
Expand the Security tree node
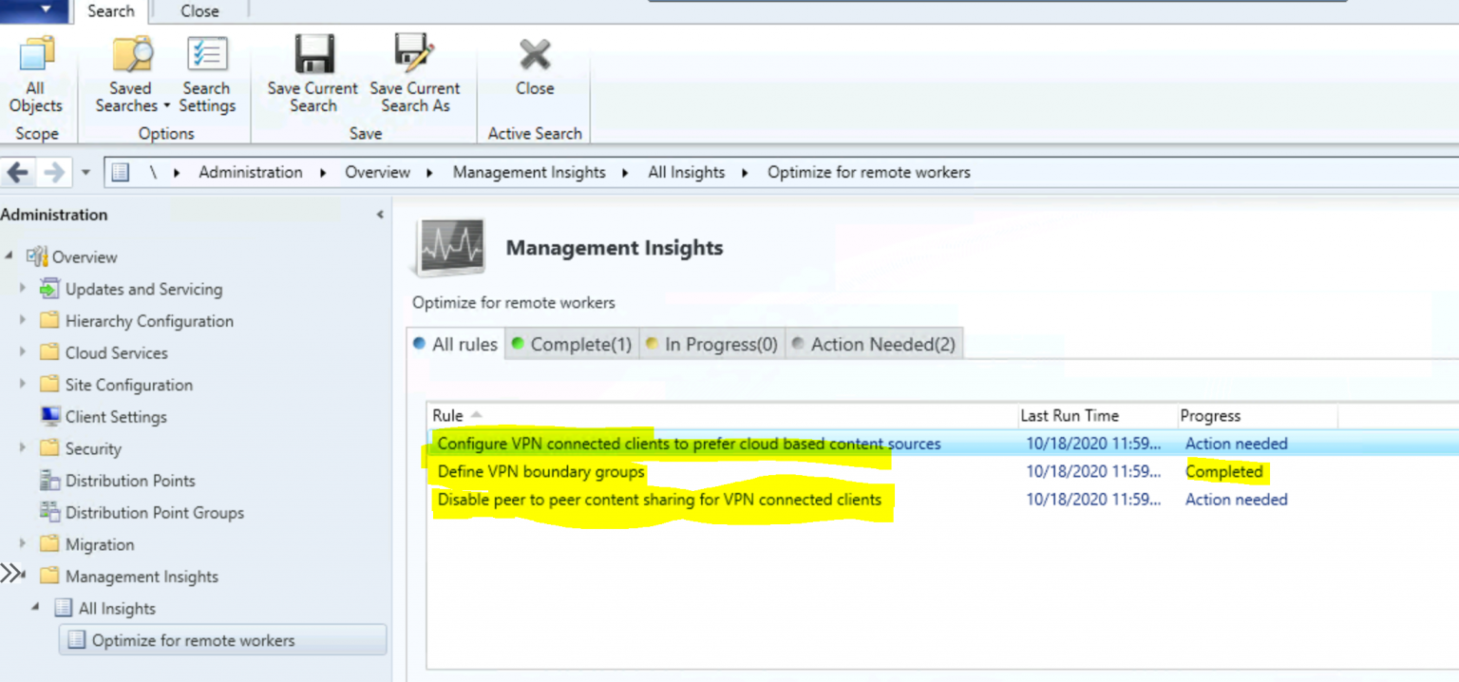pyautogui.click(x=23, y=448)
